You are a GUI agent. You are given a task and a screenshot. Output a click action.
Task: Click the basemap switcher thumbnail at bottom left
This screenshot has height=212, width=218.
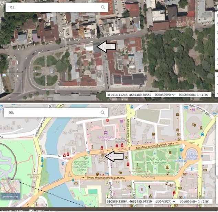point(10,190)
